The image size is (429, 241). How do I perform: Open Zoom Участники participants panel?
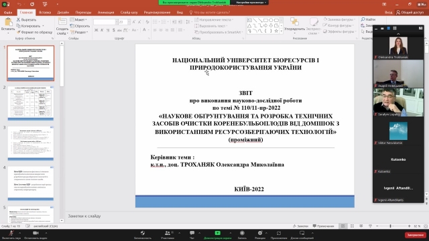168,234
